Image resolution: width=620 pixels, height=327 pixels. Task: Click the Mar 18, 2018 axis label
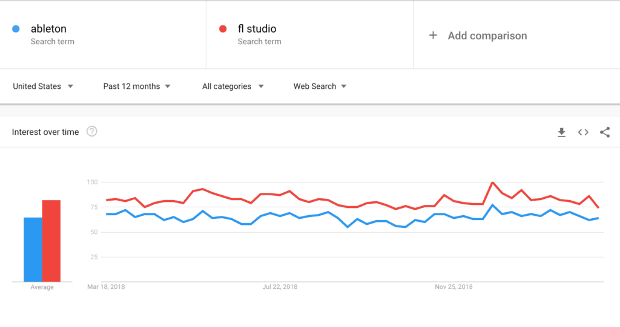(106, 287)
